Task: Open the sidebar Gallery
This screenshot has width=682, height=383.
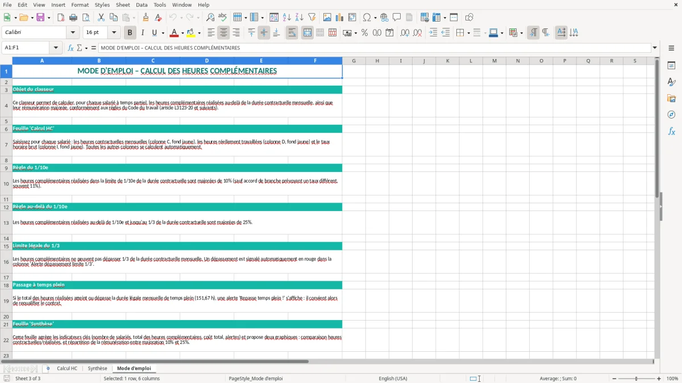Action: tap(671, 98)
